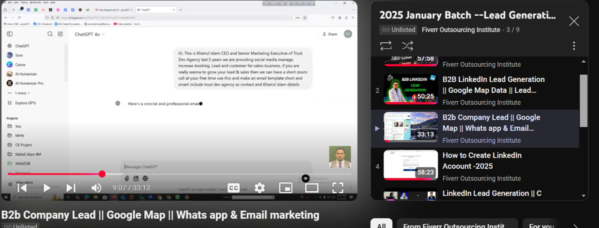Open the B2B LinkedIn Lead Generation thumbnail (50:25)
The width and height of the screenshot is (599, 228).
[411, 89]
